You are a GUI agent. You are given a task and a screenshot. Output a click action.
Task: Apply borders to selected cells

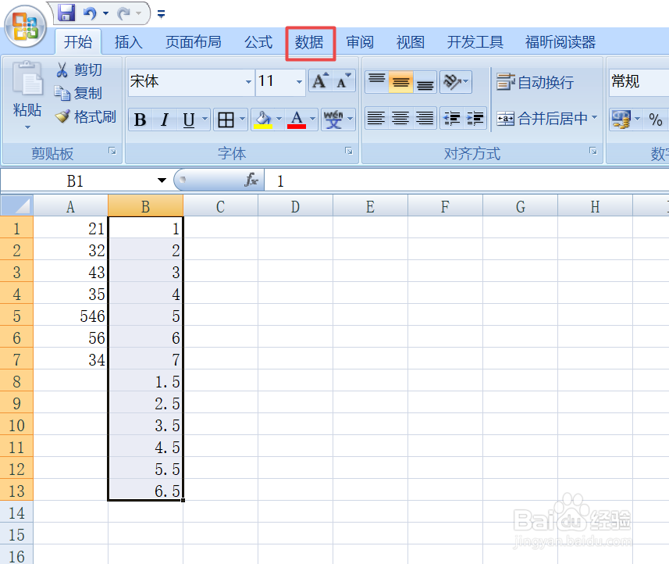point(226,120)
